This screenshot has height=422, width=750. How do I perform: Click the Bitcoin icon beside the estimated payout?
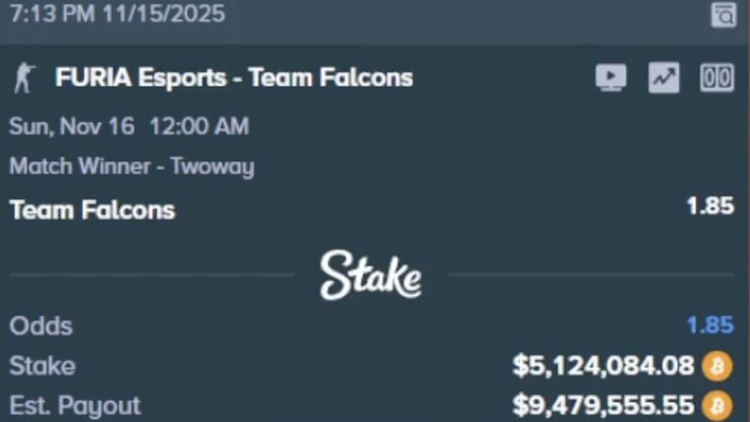[717, 405]
